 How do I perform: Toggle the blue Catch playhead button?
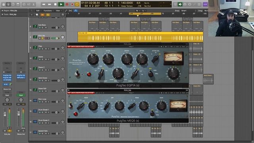click(76, 11)
